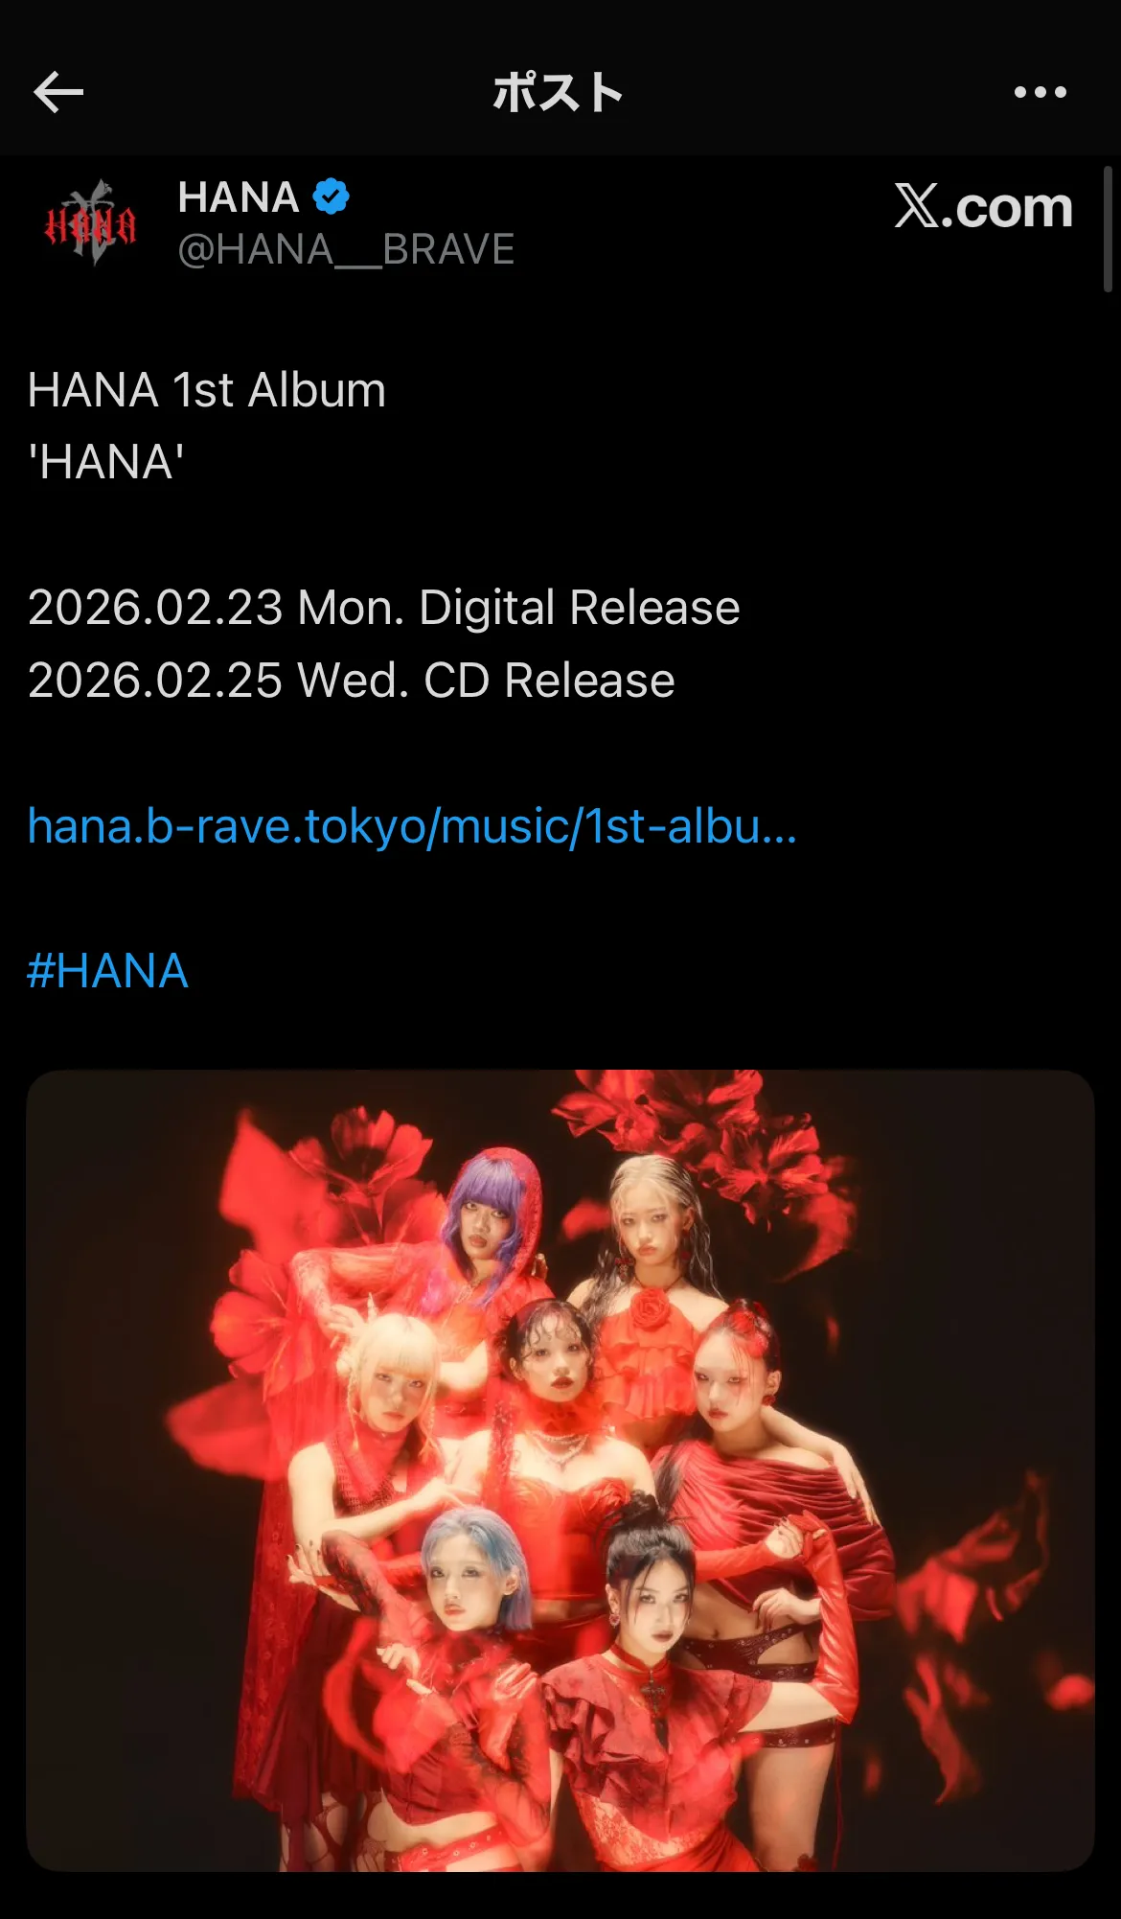Click the blue verified badge beside HANA
This screenshot has width=1121, height=1919.
point(331,197)
